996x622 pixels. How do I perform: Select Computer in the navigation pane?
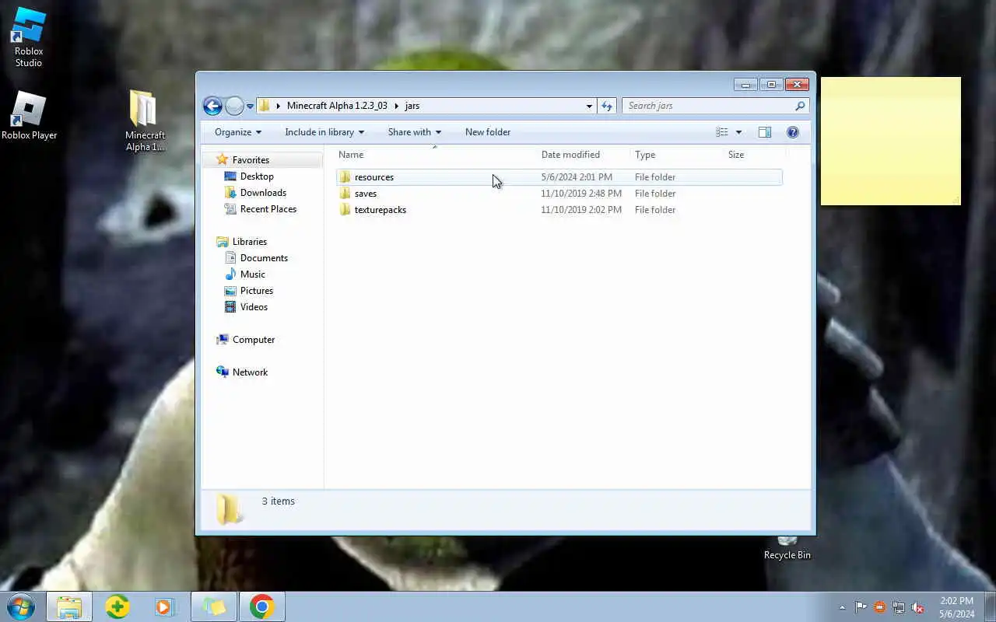tap(253, 340)
